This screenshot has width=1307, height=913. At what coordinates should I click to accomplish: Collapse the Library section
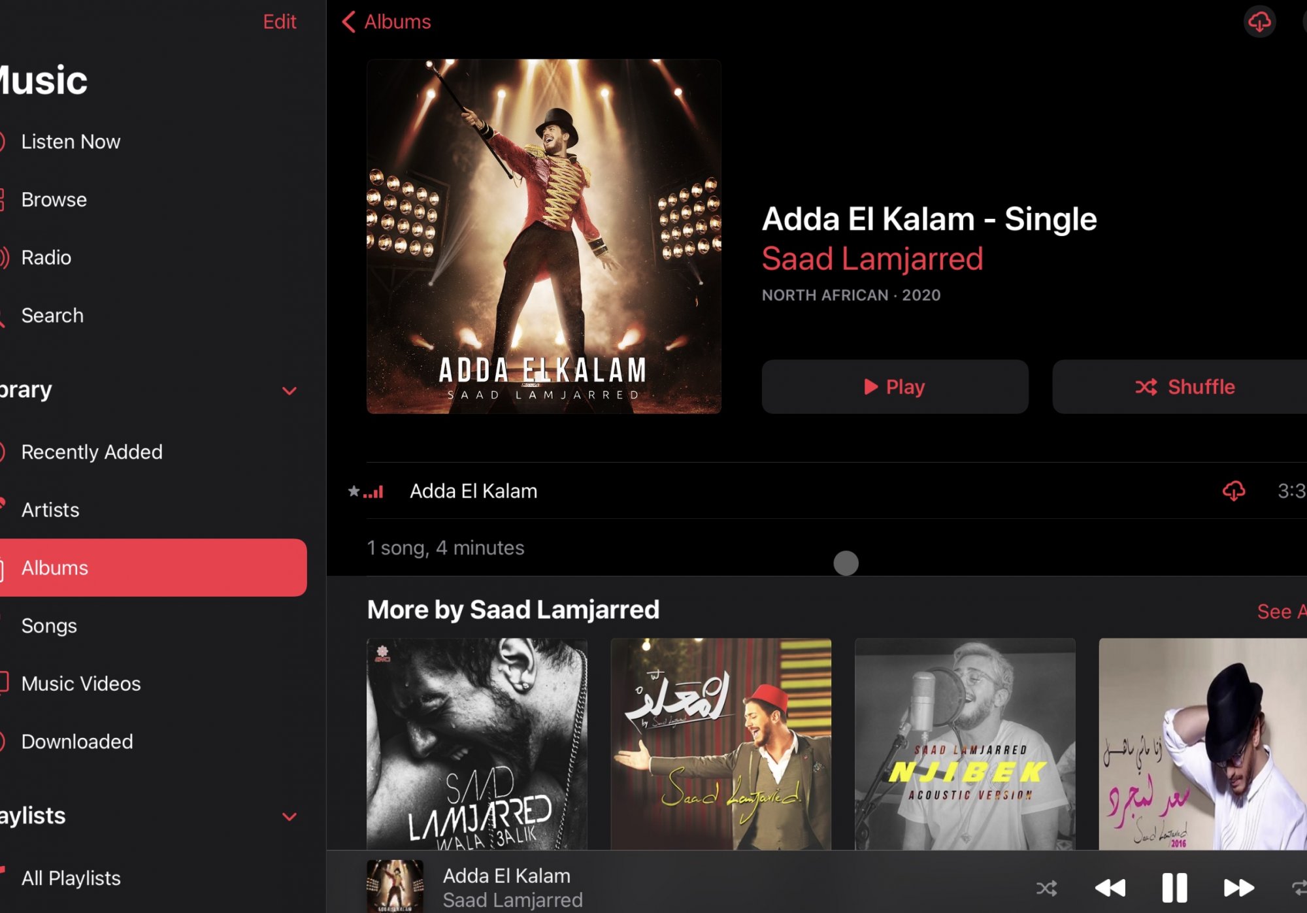pos(289,391)
